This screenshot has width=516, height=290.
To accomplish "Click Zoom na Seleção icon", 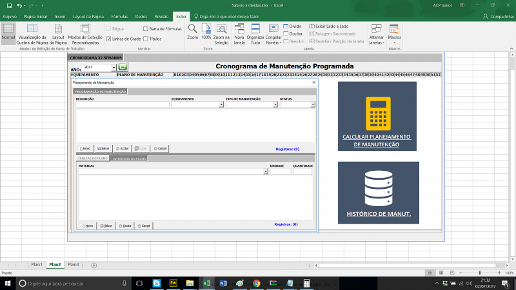I will tap(222, 30).
